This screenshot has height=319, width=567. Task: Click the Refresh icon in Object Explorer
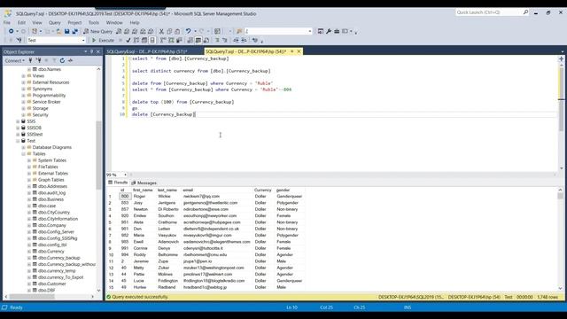62,60
